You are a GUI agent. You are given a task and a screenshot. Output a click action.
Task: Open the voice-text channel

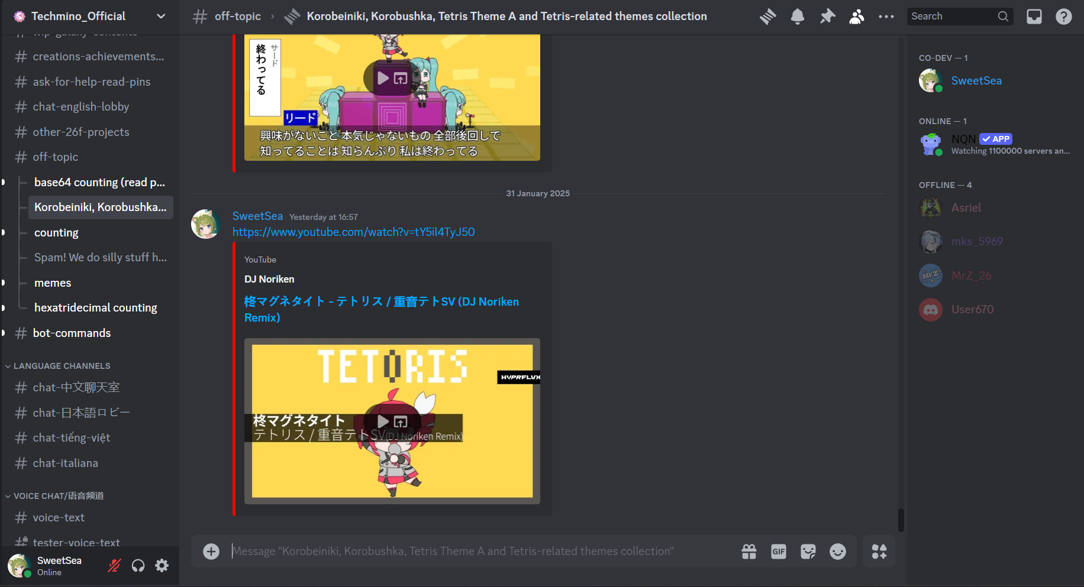89,518
